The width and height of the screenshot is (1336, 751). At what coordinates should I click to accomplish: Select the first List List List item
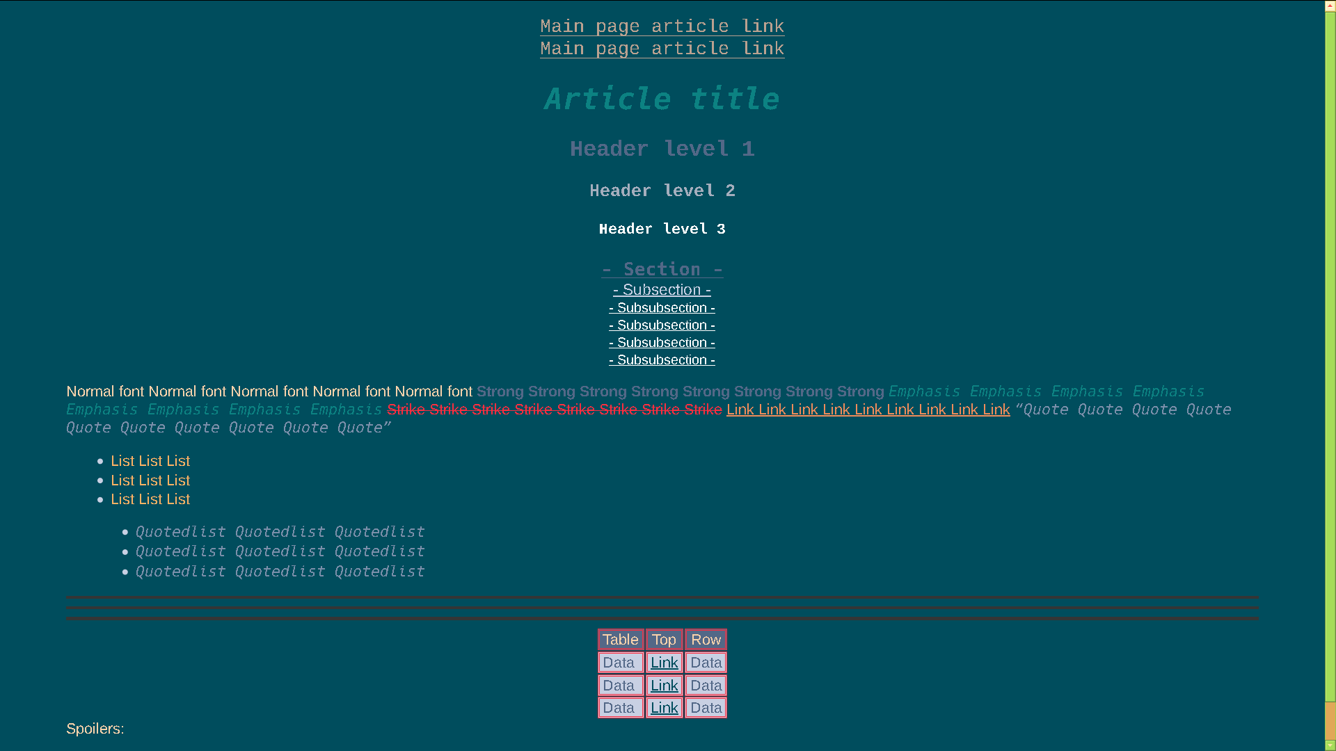[x=150, y=460]
